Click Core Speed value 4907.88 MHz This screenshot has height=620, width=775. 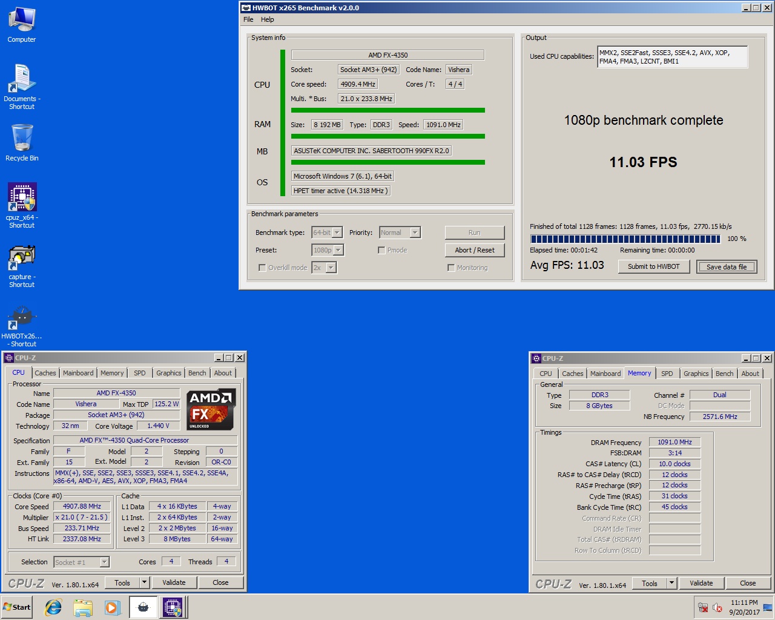click(x=82, y=506)
